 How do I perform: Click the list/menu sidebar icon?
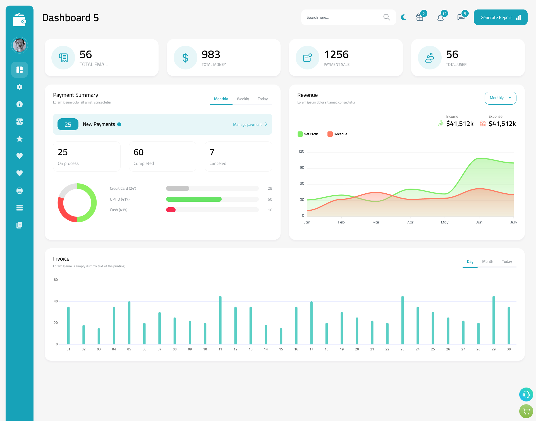click(x=20, y=208)
